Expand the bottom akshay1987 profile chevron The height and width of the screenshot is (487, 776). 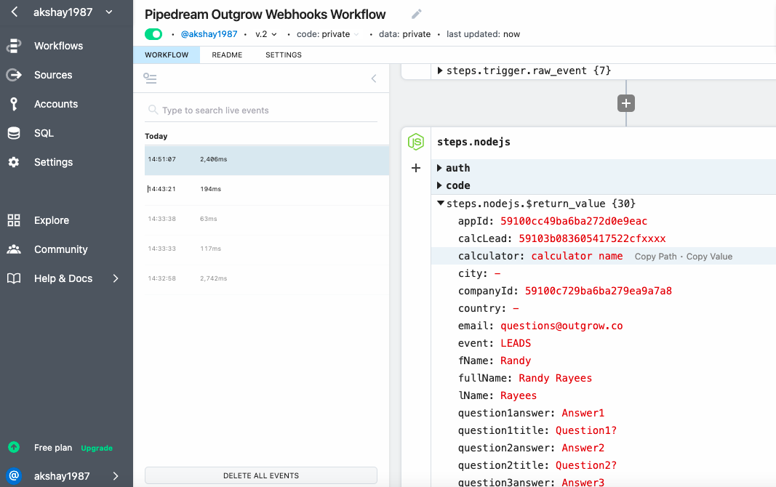coord(116,476)
